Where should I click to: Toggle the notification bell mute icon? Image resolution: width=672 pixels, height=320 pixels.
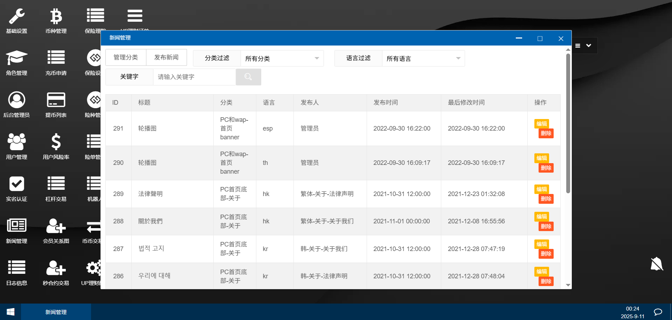point(657,264)
